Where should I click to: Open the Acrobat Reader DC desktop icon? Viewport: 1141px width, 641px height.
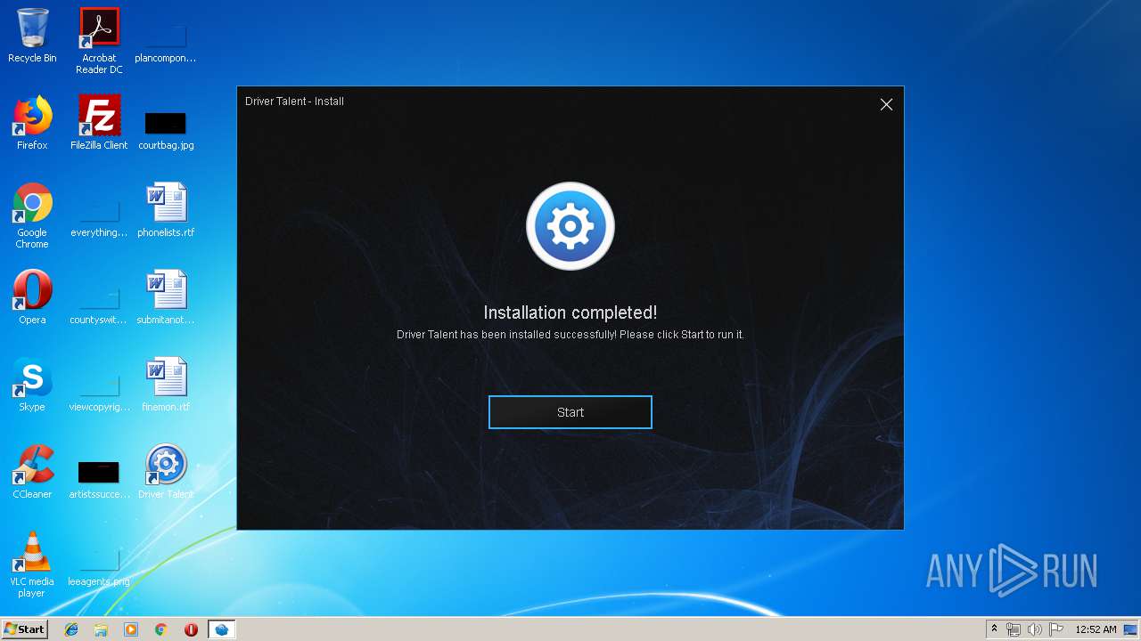tap(99, 41)
